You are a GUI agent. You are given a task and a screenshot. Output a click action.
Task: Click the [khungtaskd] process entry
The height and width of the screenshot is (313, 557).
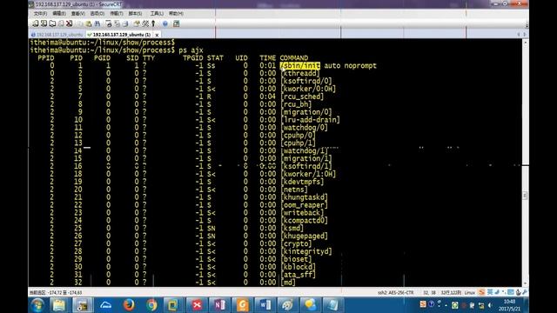pos(304,197)
